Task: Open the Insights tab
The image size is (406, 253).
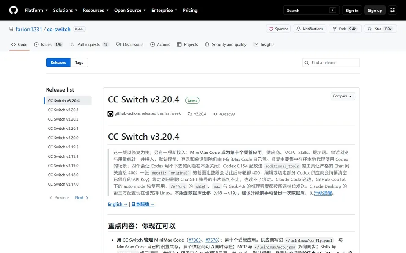Action: tap(264, 44)
